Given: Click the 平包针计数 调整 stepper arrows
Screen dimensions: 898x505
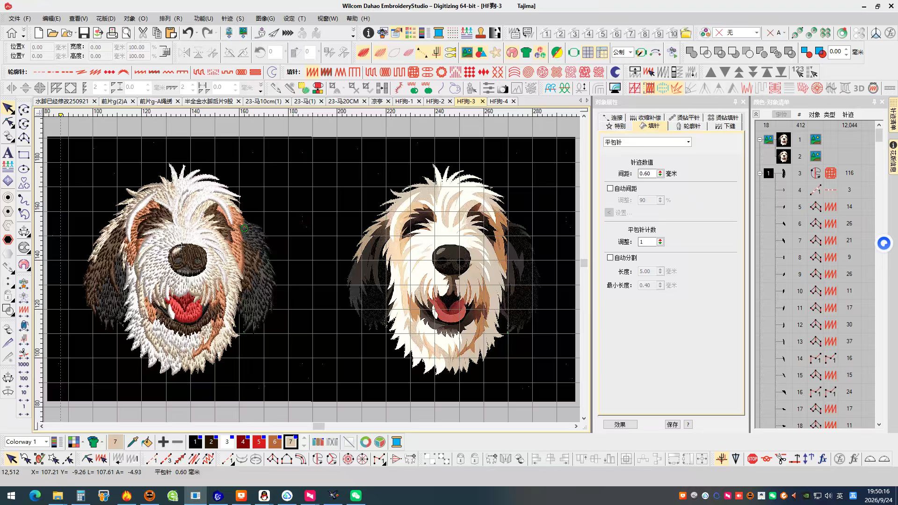Looking at the screenshot, I should tap(660, 242).
